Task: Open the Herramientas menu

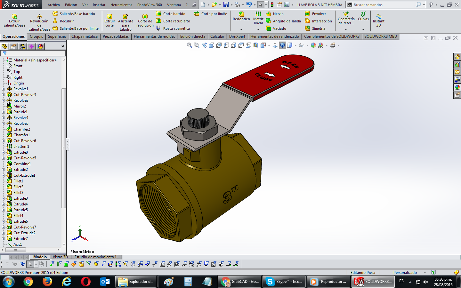Action: [121, 5]
